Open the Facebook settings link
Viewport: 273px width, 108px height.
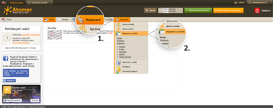click(x=123, y=52)
